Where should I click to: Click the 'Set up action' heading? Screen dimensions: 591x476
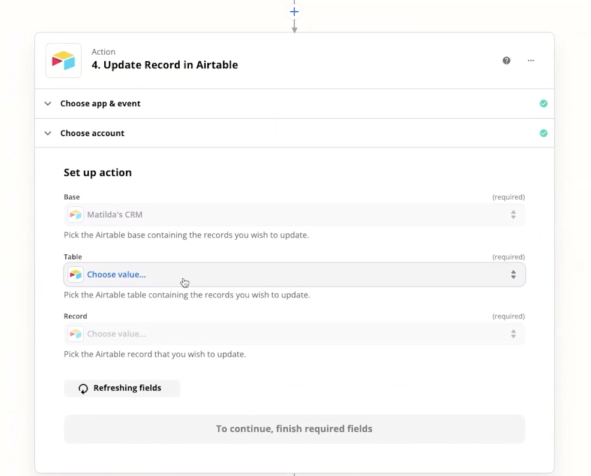(98, 173)
